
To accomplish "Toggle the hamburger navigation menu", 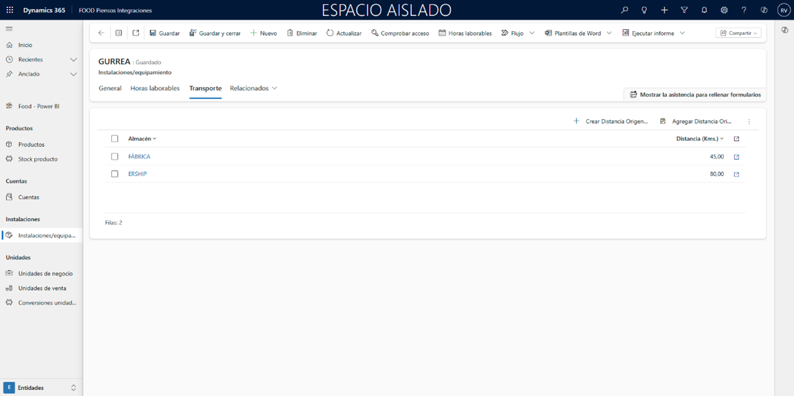I will (9, 29).
